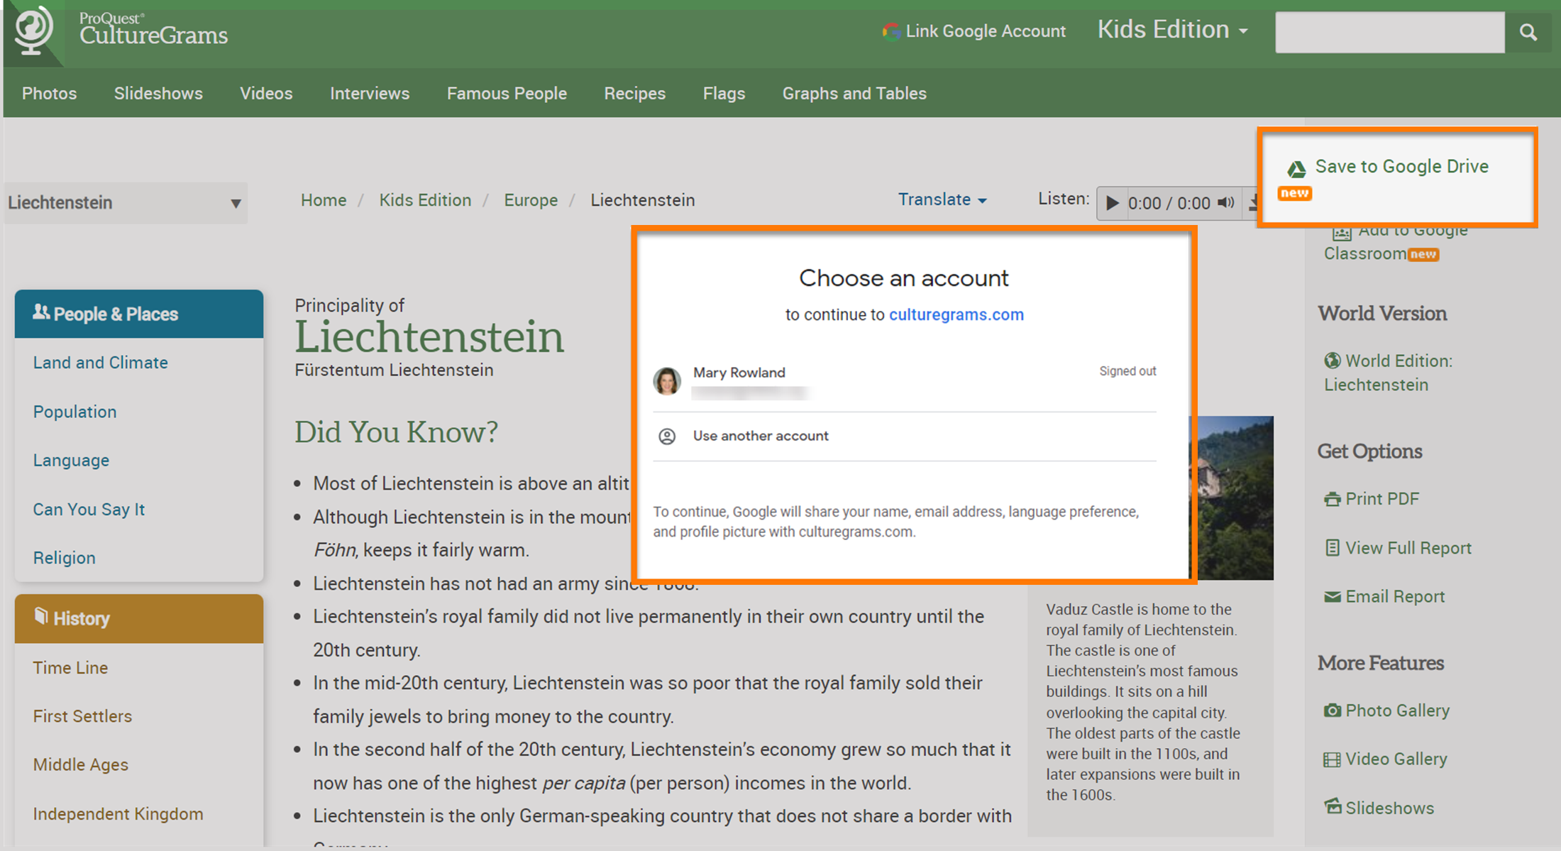The width and height of the screenshot is (1561, 851).
Task: Open the Time Line history section
Action: coord(70,668)
